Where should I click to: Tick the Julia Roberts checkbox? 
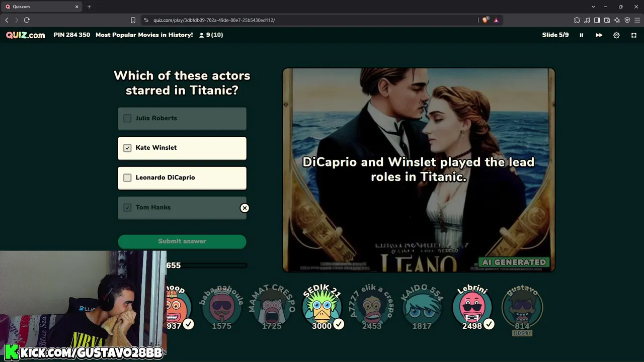(x=127, y=118)
